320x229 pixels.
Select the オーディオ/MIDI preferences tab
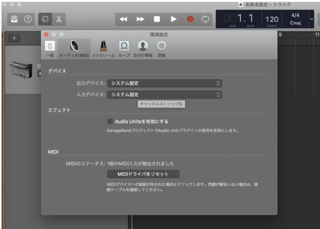[74, 49]
